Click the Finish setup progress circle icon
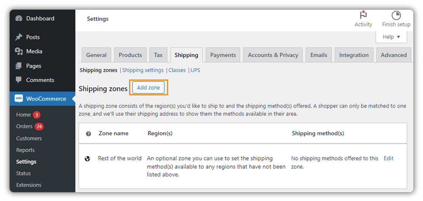This screenshot has height=201, width=423. coord(396,15)
